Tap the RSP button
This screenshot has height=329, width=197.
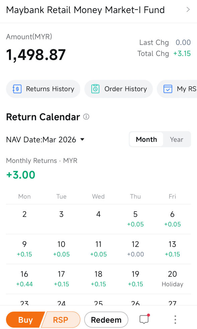61,320
